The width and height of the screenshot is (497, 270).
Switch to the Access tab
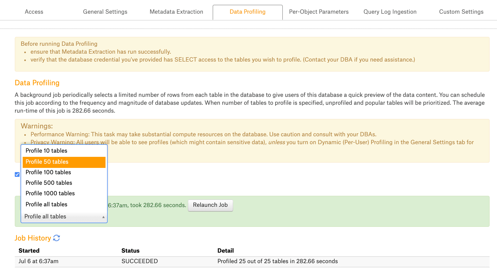[34, 12]
